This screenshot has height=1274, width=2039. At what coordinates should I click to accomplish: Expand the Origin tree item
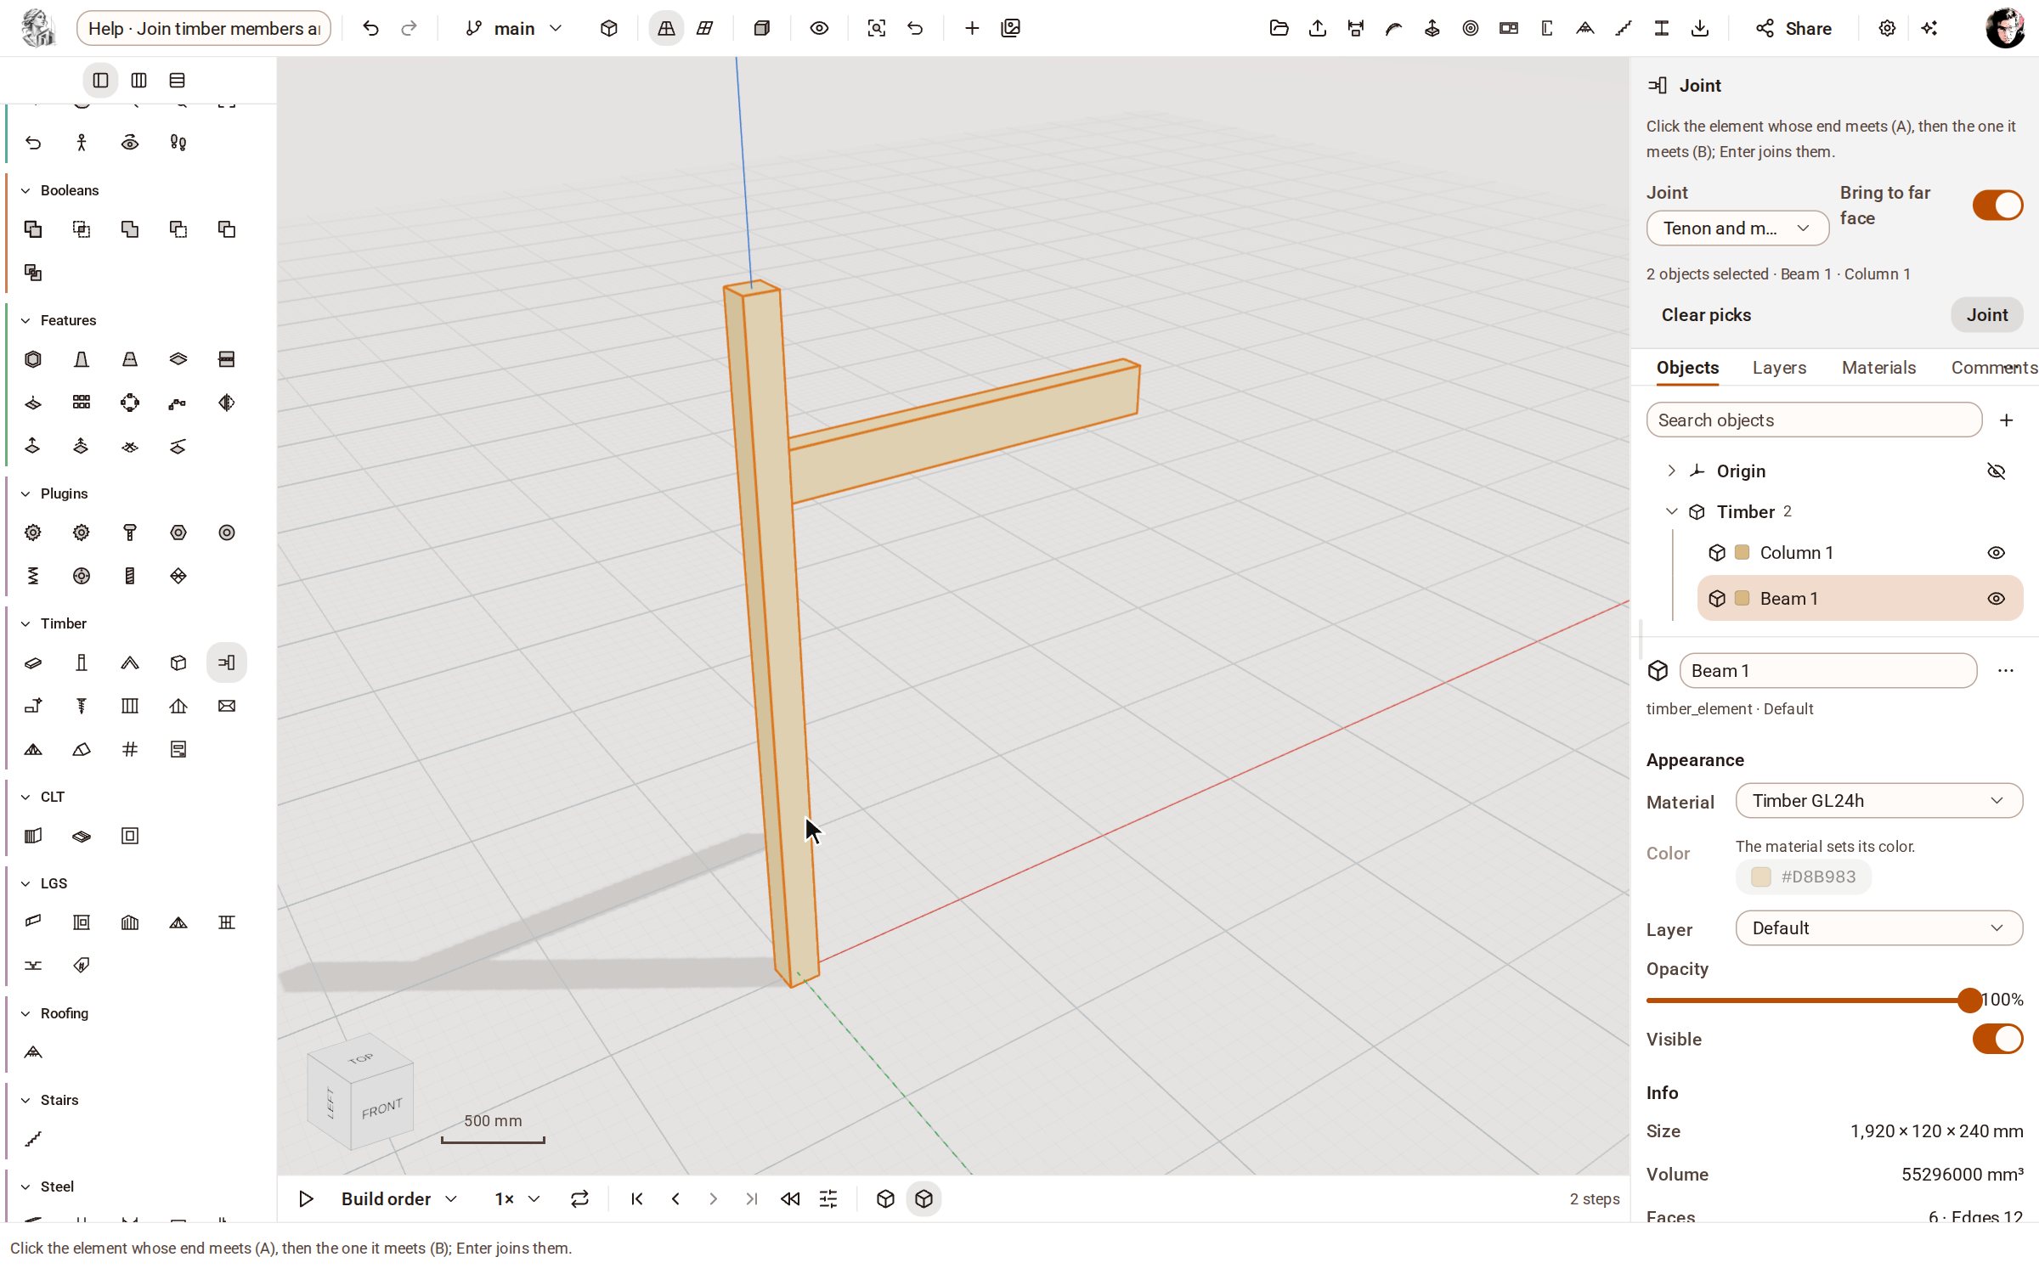pyautogui.click(x=1671, y=471)
